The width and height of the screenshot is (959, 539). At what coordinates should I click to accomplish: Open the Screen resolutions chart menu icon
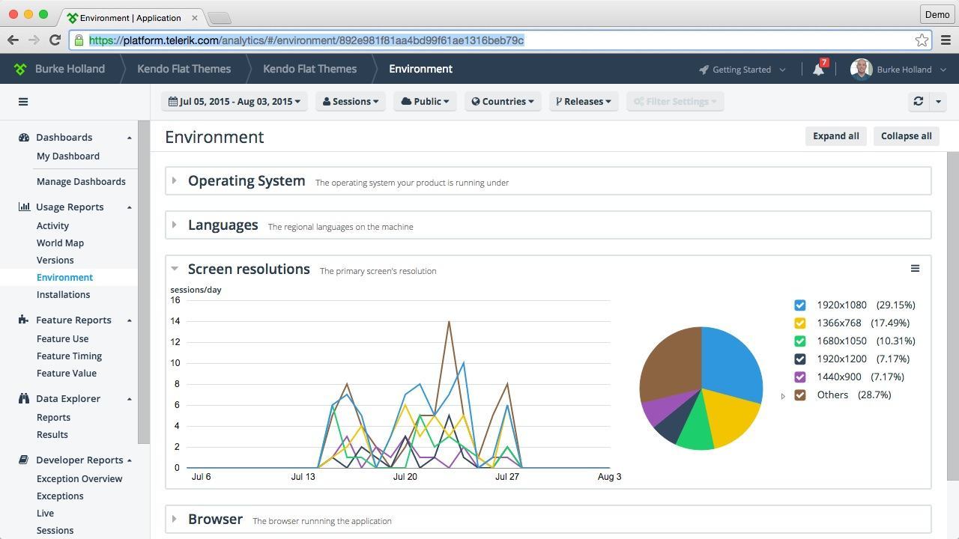(x=915, y=269)
